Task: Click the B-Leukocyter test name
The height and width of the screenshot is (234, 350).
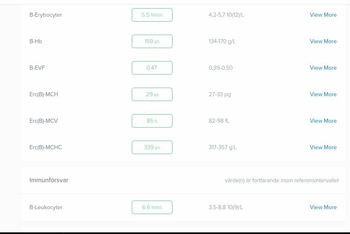Action: point(46,208)
